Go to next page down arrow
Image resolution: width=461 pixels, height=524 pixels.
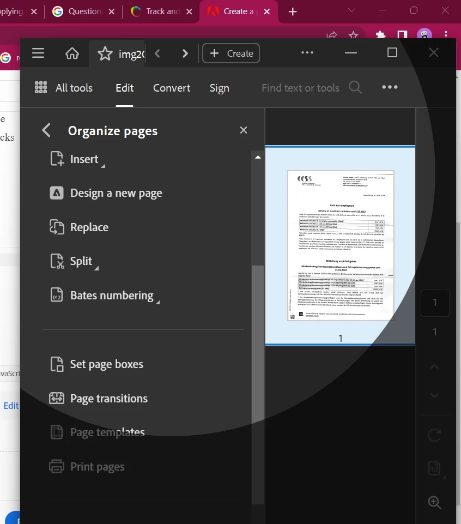coord(434,395)
